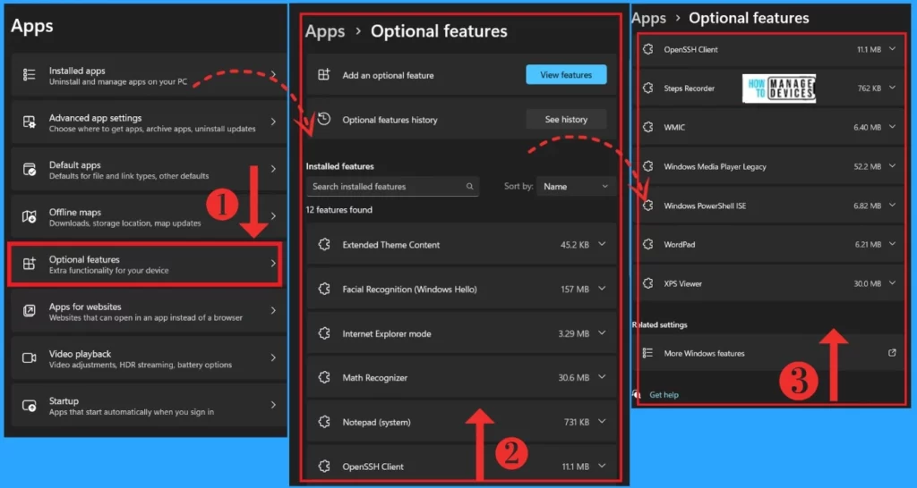Select the Apps for websites entry text
This screenshot has width=917, height=488.
click(x=85, y=307)
